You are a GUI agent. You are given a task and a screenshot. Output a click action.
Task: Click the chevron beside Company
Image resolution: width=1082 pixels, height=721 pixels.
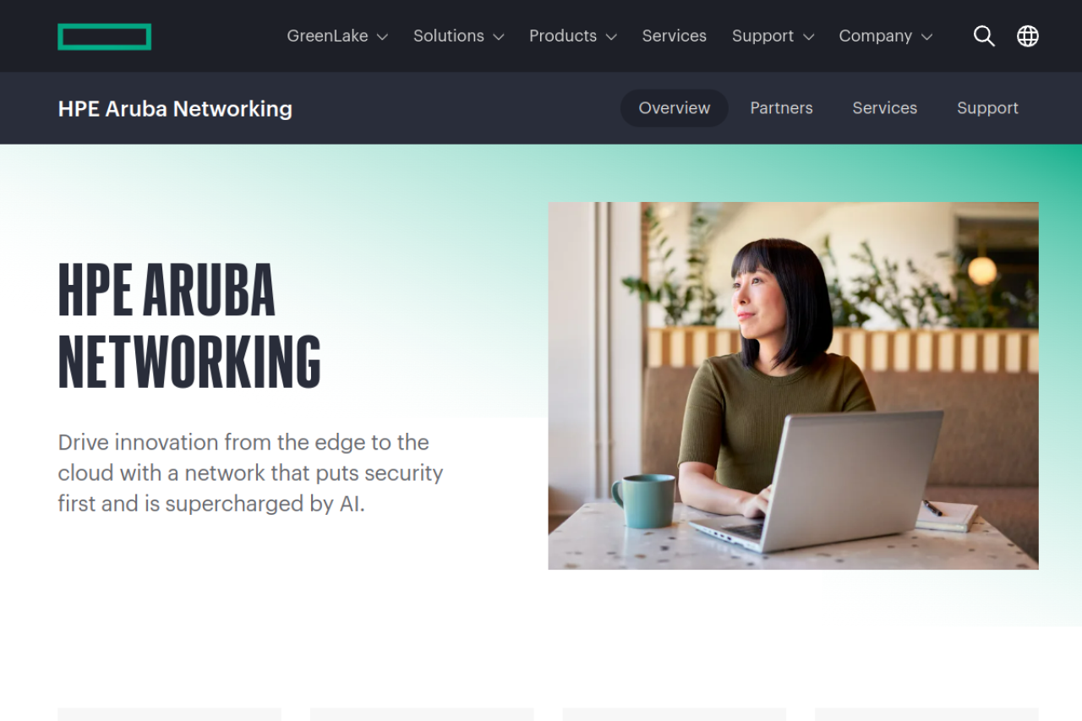926,37
